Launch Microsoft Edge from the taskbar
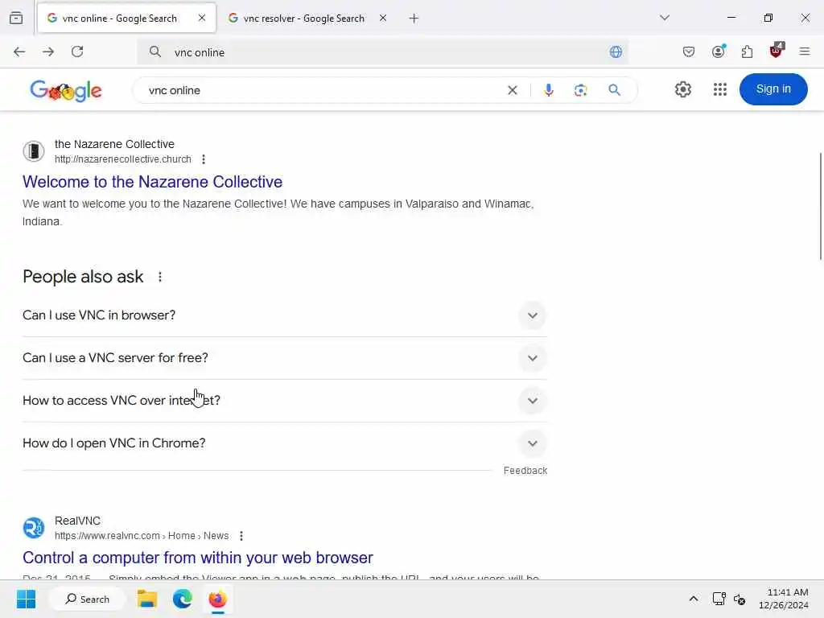 coord(183,599)
